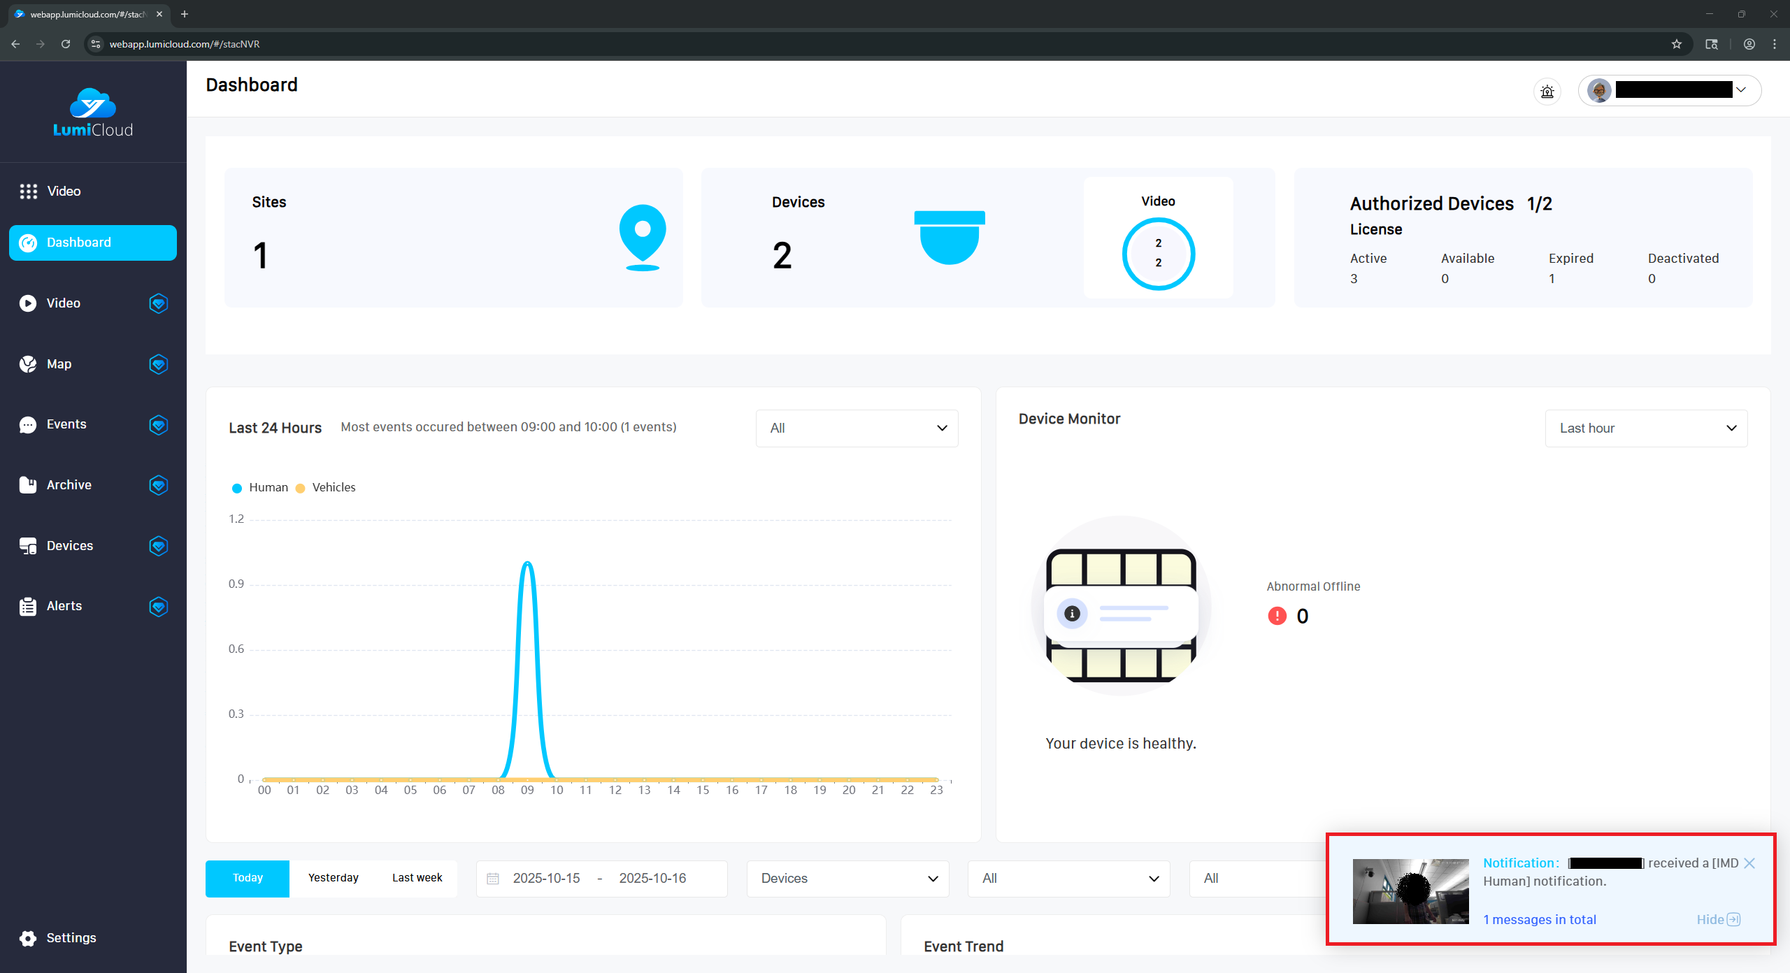Click the 1 messages in total link
Screen dimensions: 1790x973
click(1540, 920)
